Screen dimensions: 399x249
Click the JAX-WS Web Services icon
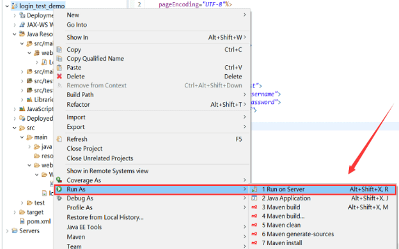pos(22,25)
